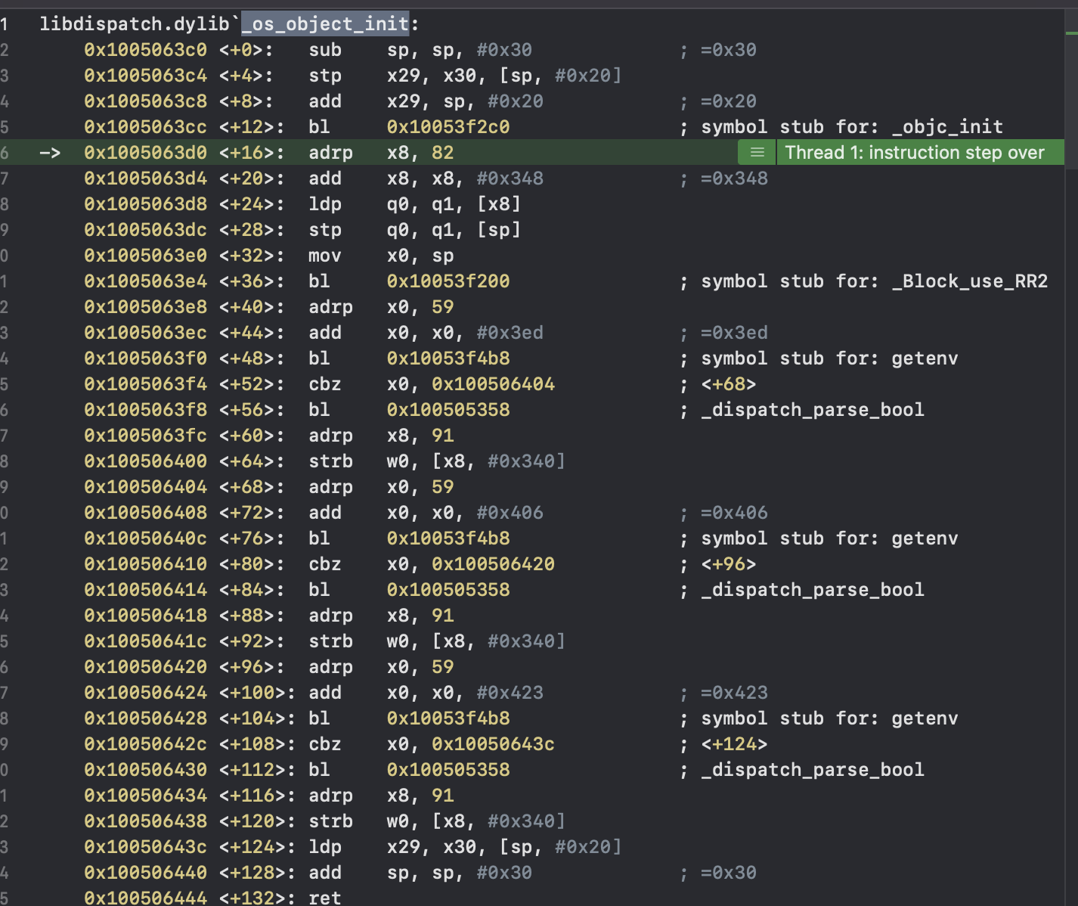Click the <+68> branch offset comment

click(729, 384)
